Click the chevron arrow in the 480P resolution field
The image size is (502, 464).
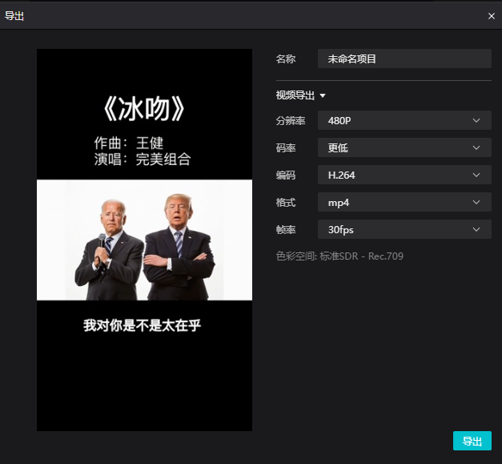click(x=476, y=120)
